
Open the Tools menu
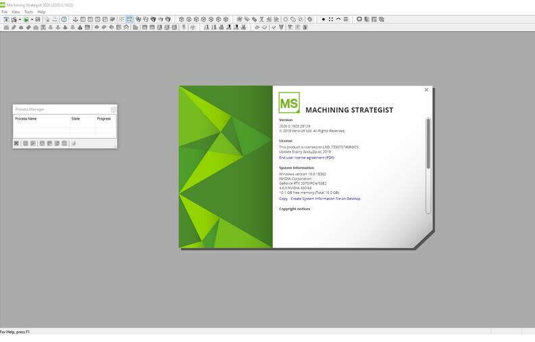click(28, 11)
